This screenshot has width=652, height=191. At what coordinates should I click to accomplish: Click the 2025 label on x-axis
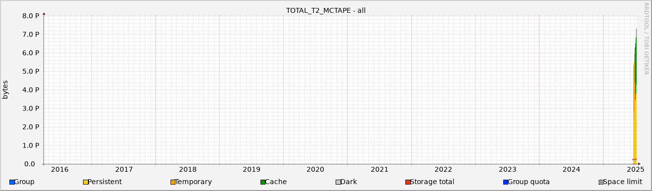635,169
